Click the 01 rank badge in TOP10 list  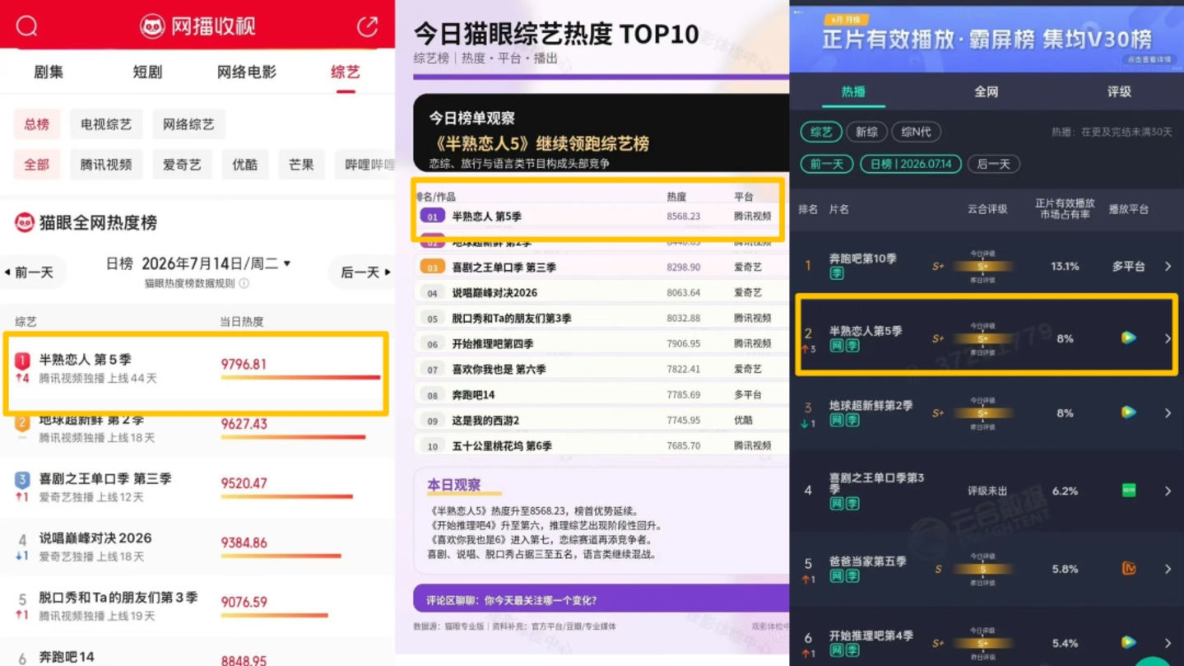(432, 217)
